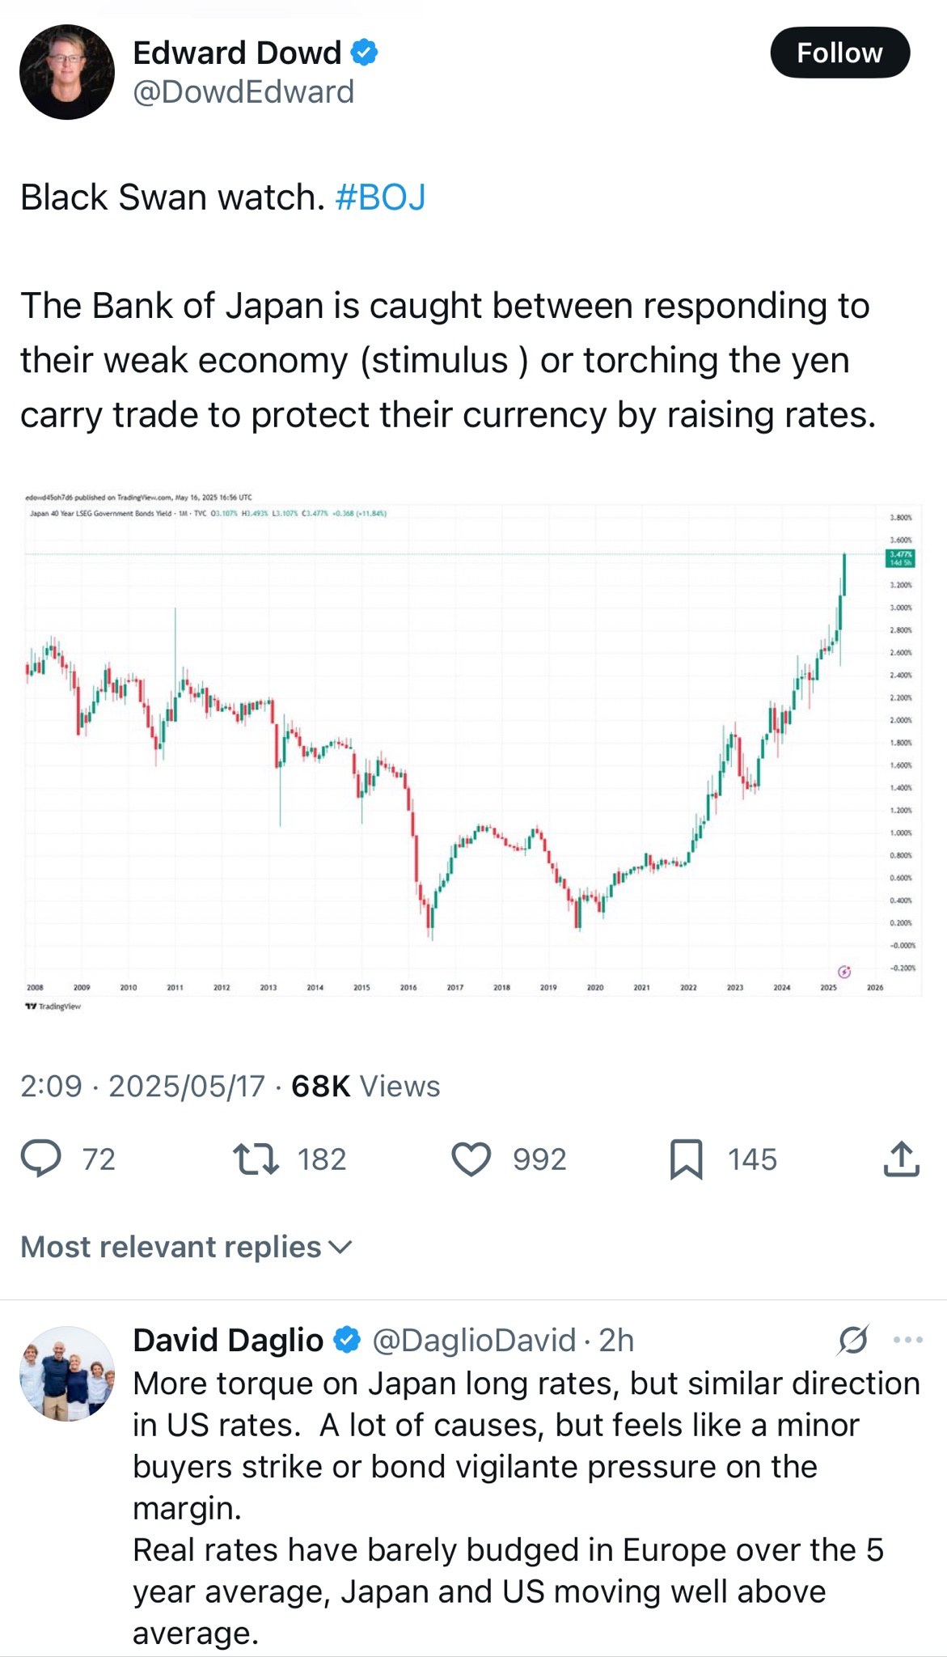This screenshot has height=1657, width=947.
Task: Click the reply comment bubble icon
Action: pos(40,1158)
